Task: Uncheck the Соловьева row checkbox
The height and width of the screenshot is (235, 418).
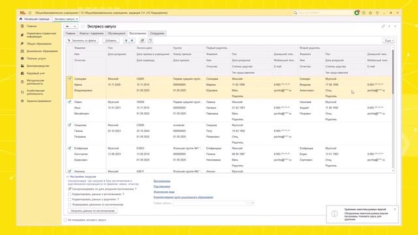Action: 70,78
